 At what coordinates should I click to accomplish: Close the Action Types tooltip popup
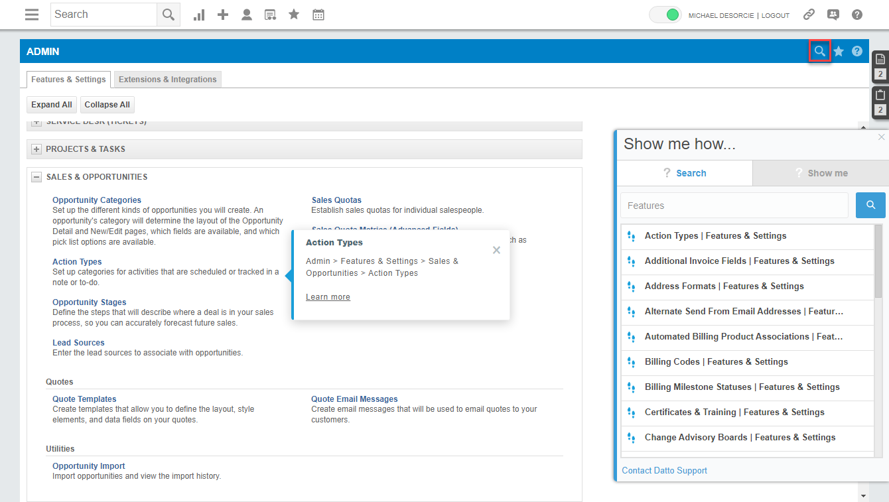(x=496, y=250)
